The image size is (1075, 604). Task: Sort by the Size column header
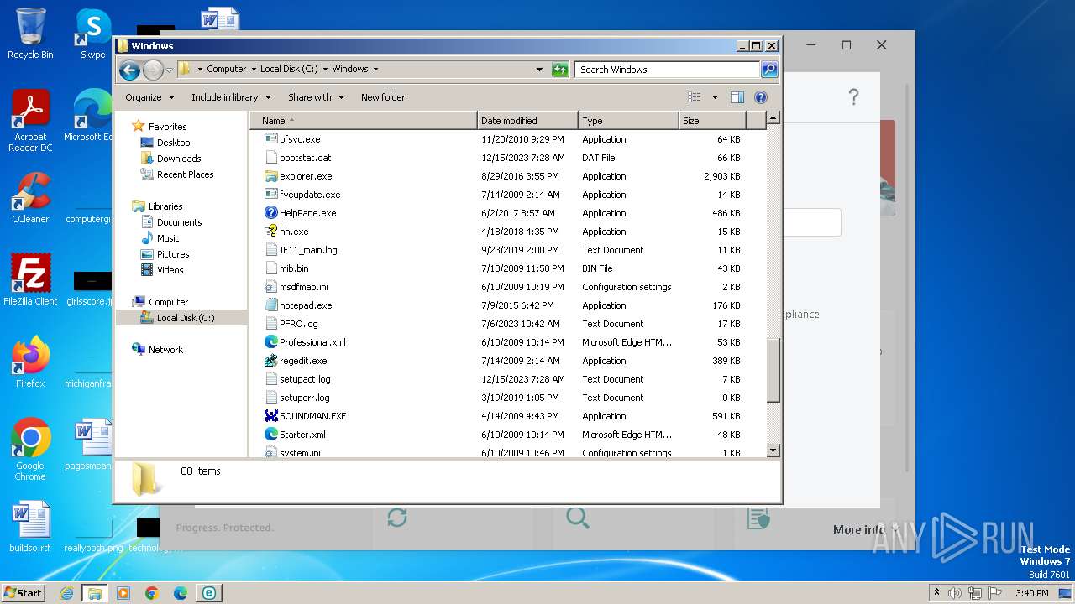[712, 121]
